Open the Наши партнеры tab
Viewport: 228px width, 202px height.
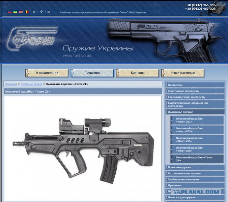click(x=183, y=73)
